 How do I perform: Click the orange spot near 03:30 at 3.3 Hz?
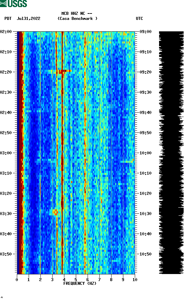click(56, 212)
